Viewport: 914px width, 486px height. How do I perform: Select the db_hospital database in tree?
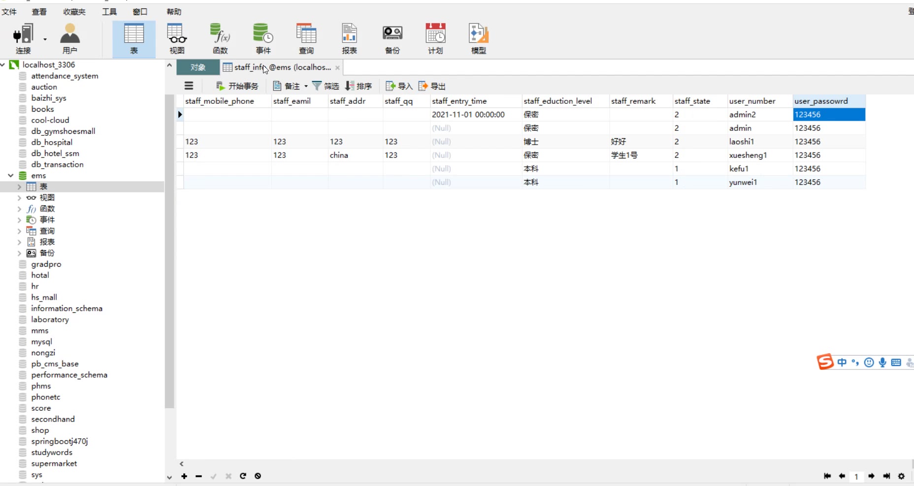pyautogui.click(x=52, y=142)
